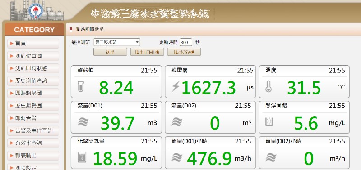Click the CATEGORY sidebar header
This screenshot has height=170, width=361.
click(34, 30)
